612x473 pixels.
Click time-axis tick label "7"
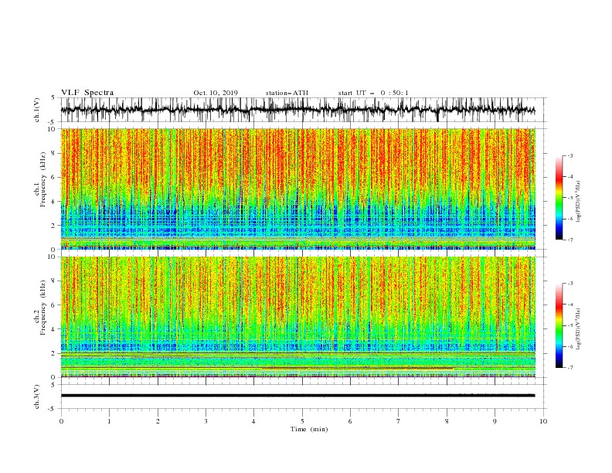399,421
